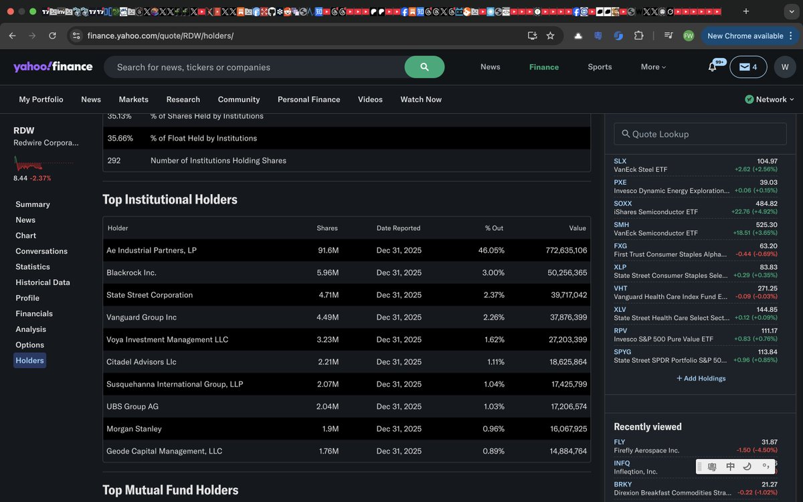The width and height of the screenshot is (803, 502).
Task: Open the SOXX ticker link
Action: (622, 203)
